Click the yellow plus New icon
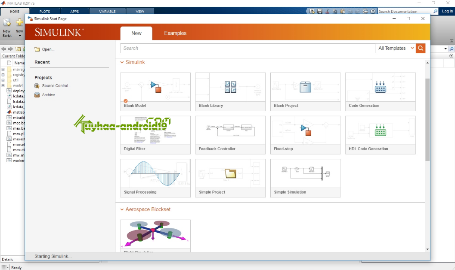Screen dimensions: 455x270 (19, 22)
